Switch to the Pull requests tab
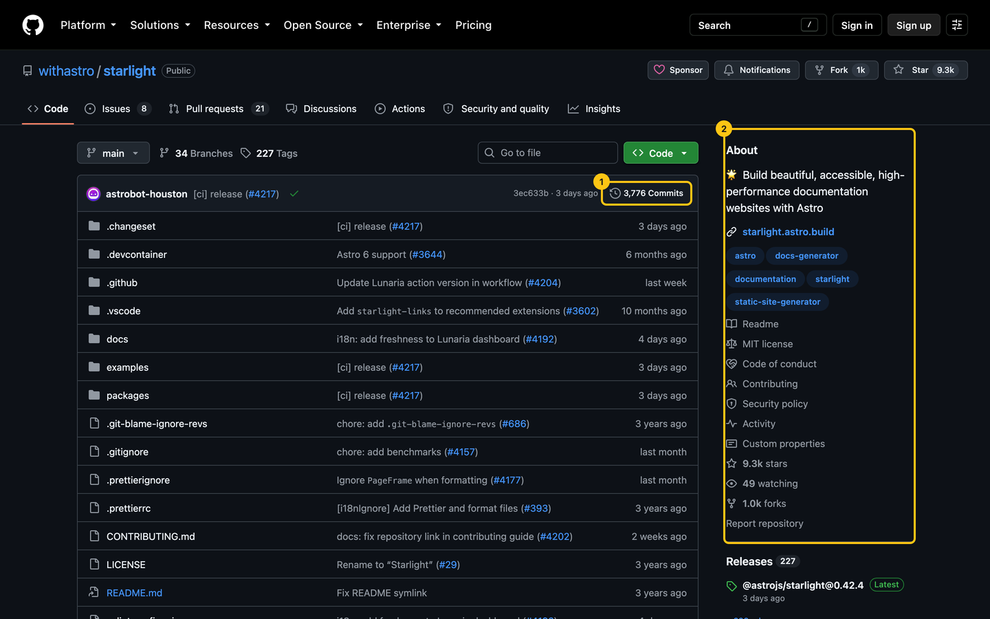The width and height of the screenshot is (990, 619). (218, 109)
